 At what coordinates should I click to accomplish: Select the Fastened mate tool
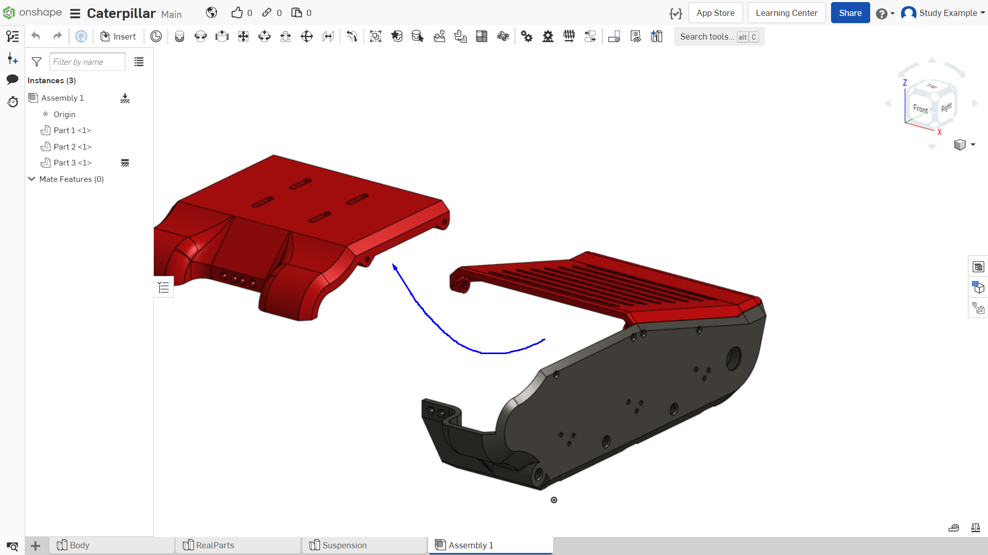tap(180, 36)
